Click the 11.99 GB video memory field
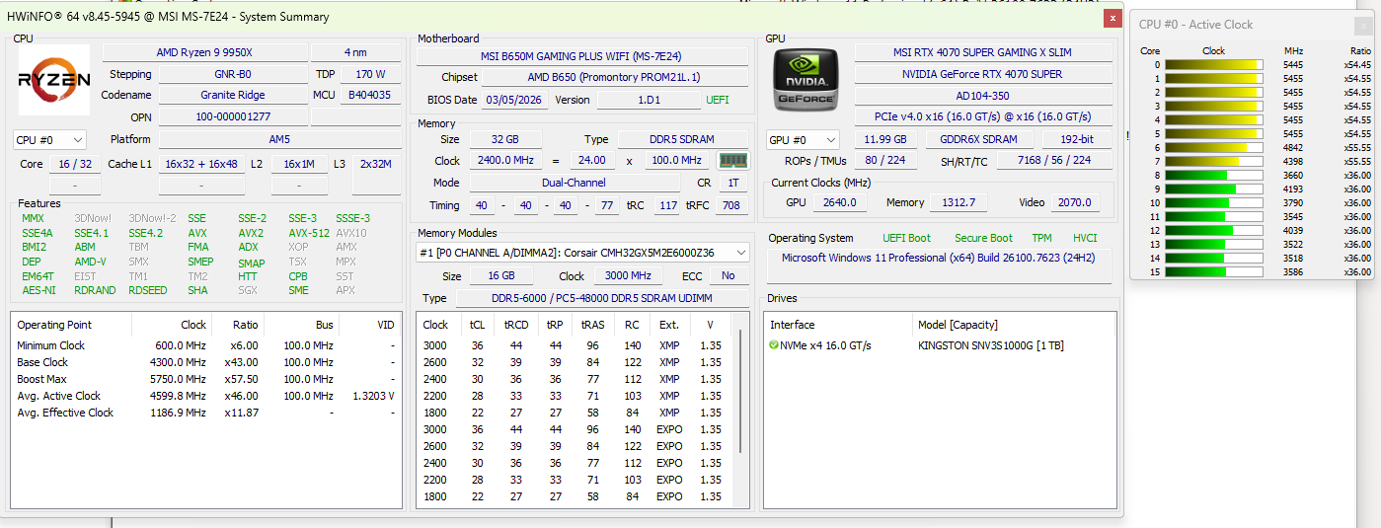The height and width of the screenshot is (528, 1381). [886, 140]
